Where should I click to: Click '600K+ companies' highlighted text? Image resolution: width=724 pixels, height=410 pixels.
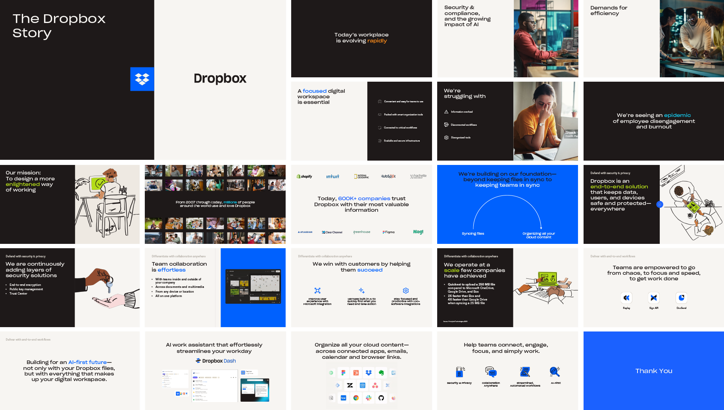point(364,198)
